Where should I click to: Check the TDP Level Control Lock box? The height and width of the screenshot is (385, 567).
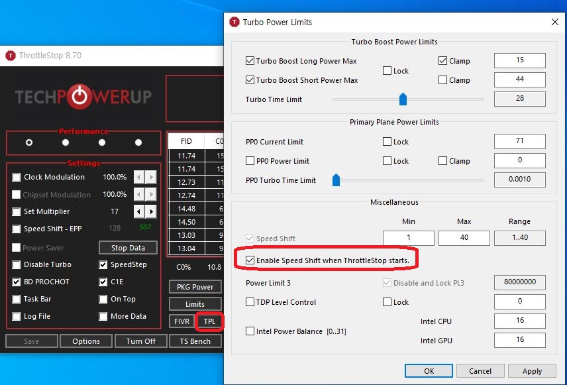pos(387,302)
